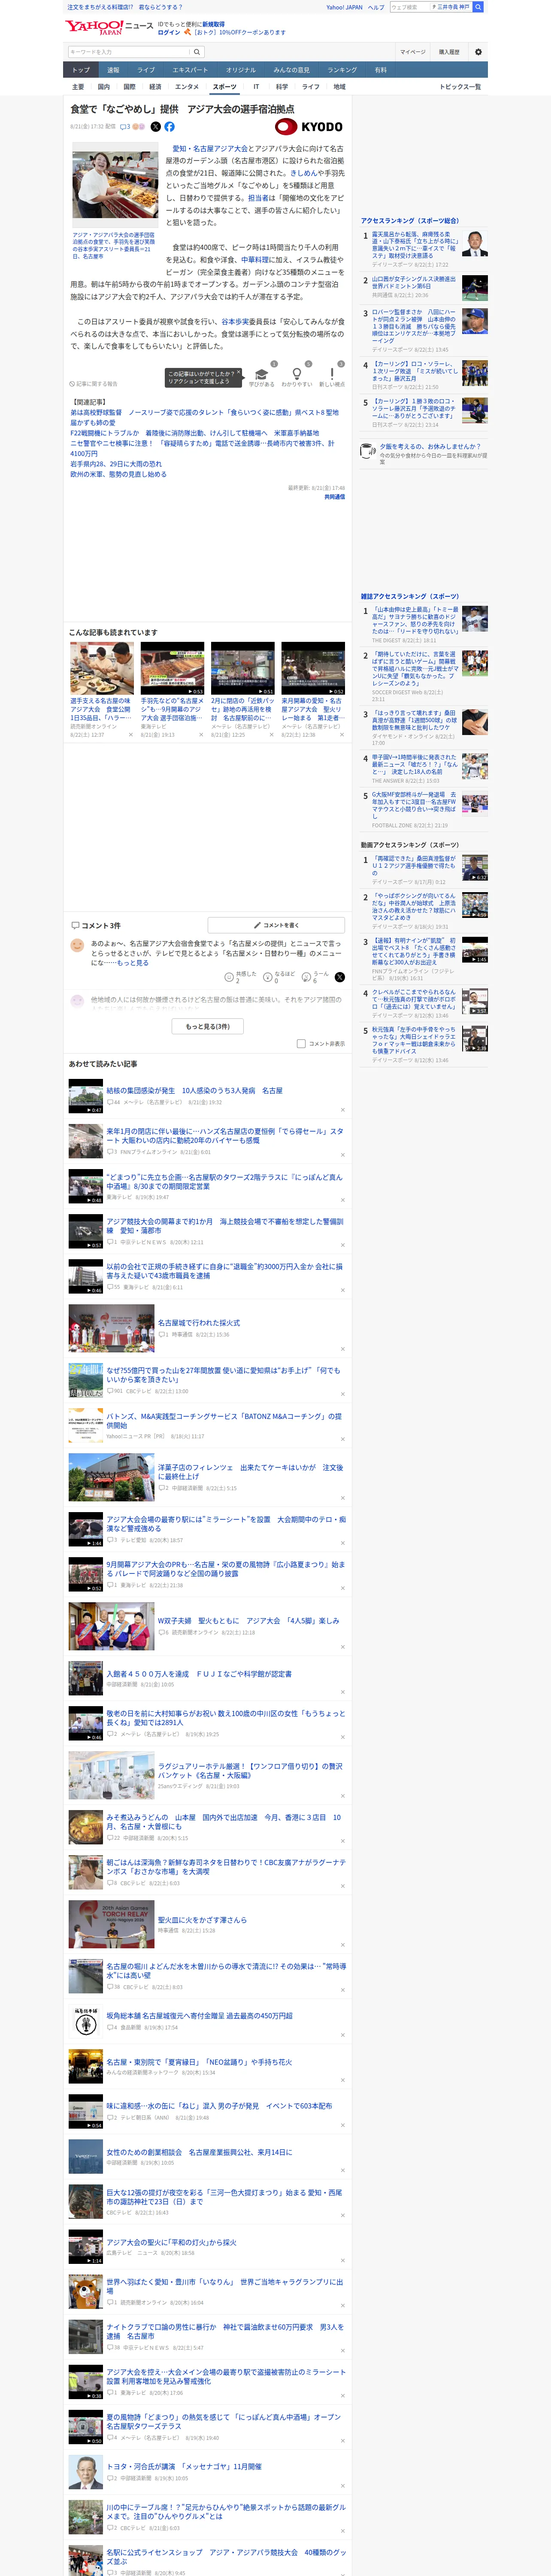Share the article on Facebook
The height and width of the screenshot is (2576, 551).
pos(169,127)
